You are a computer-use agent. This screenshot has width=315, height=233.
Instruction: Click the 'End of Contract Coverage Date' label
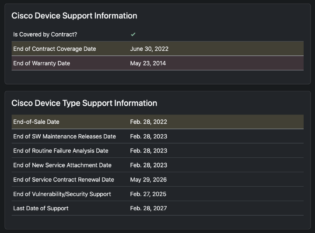coord(55,49)
